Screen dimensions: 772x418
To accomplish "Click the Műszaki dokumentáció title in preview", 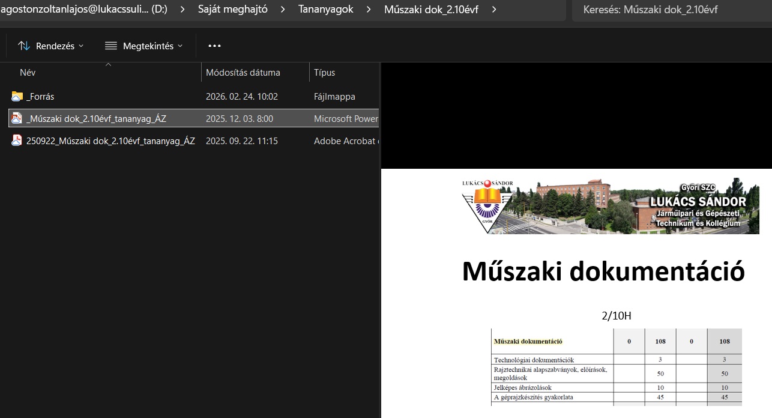I will [603, 271].
